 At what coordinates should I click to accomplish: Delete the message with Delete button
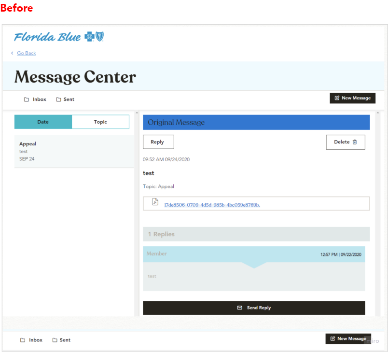346,142
